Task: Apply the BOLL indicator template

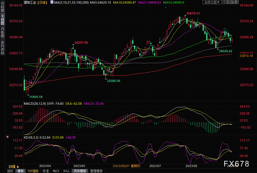Action: tap(66, 171)
